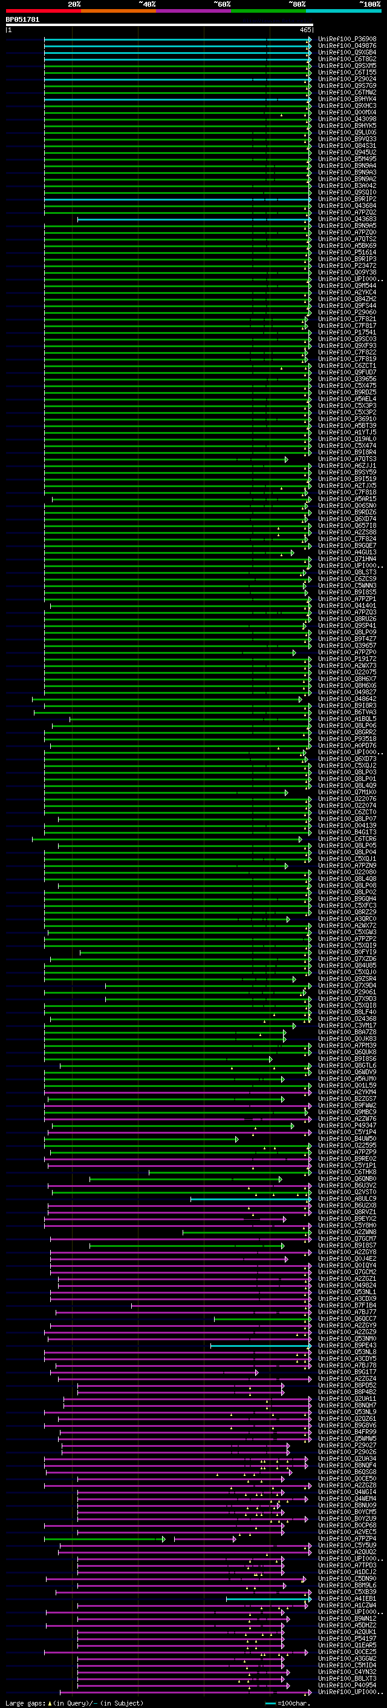Image resolution: width=387 pixels, height=1708 pixels.
Task: Click the label UniRef100_A2WX73
Action: point(347,666)
